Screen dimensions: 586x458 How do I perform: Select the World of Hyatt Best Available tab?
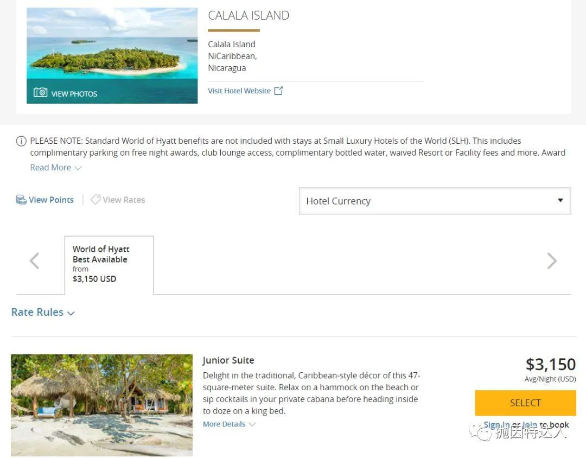[x=109, y=265]
